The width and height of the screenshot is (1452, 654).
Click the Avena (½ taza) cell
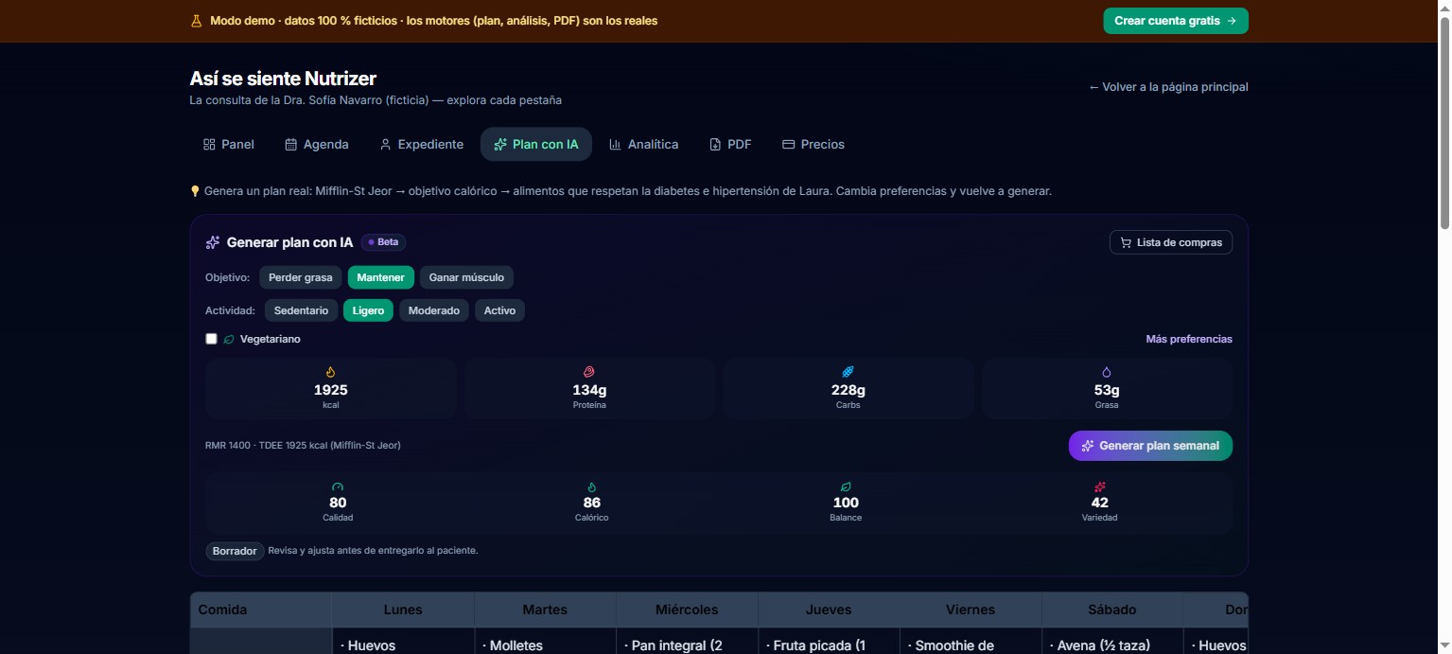pyautogui.click(x=1112, y=642)
